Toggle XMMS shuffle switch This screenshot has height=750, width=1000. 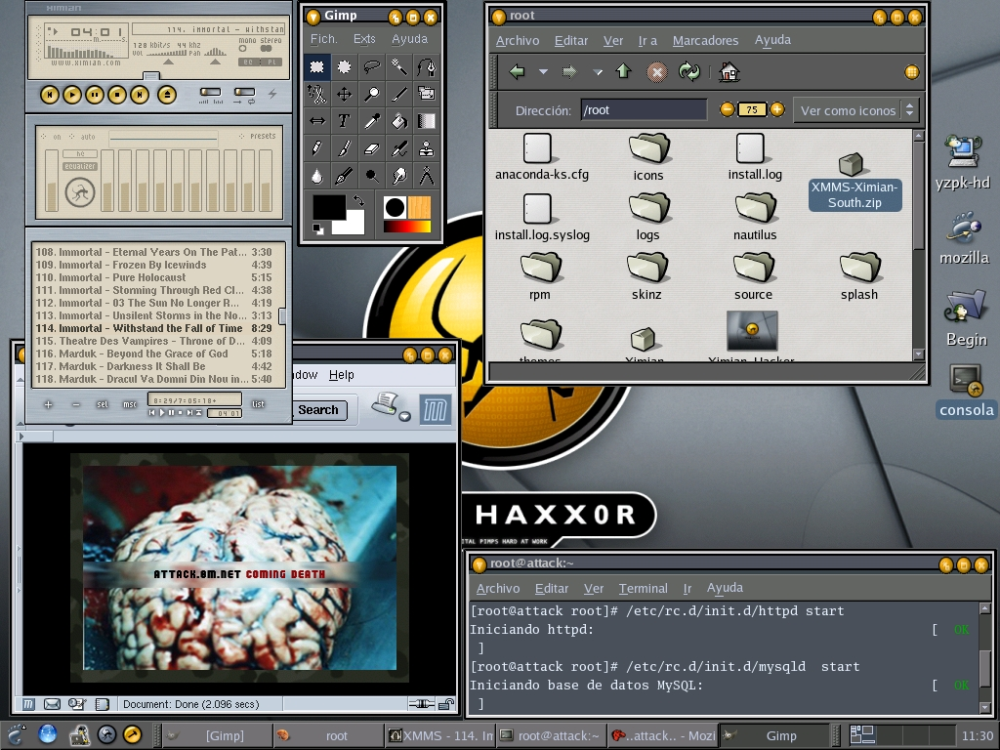pyautogui.click(x=210, y=93)
